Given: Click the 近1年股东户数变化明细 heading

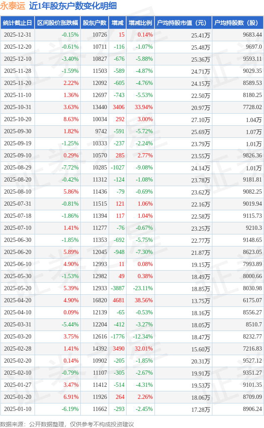Looking at the screenshot, I should point(73,6).
